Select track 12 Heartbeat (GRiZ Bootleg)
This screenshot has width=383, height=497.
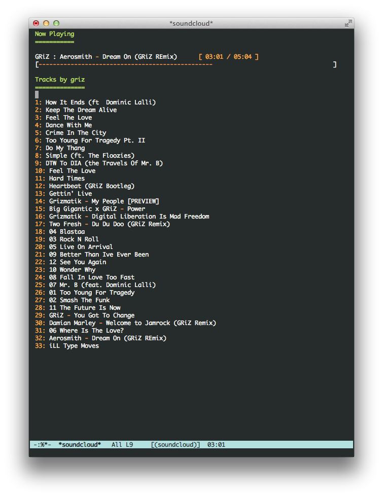coord(85,186)
